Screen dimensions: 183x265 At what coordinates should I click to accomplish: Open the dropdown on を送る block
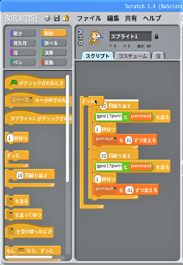click(11, 201)
